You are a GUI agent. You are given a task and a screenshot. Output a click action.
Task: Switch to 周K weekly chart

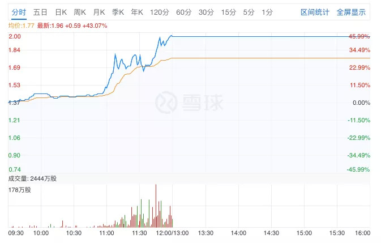click(80, 12)
